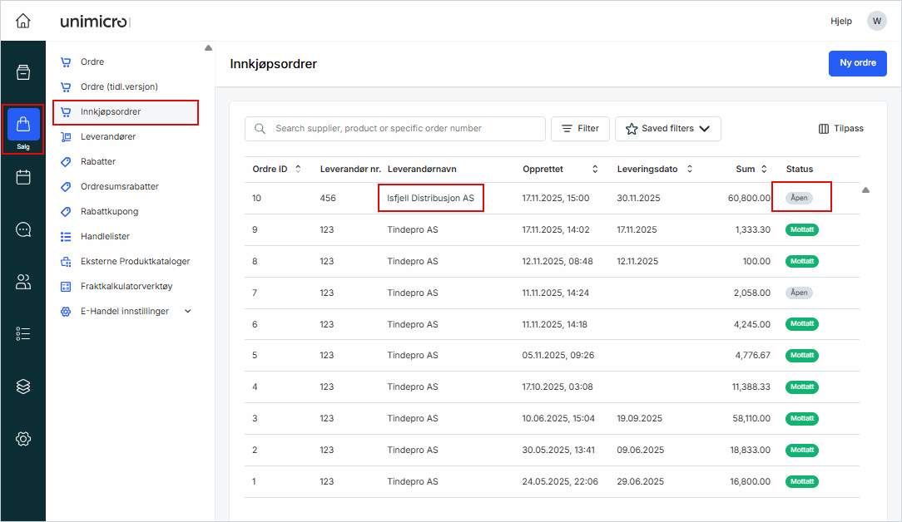Open the people/customers icon in the left rail
902x522 pixels.
pos(23,282)
